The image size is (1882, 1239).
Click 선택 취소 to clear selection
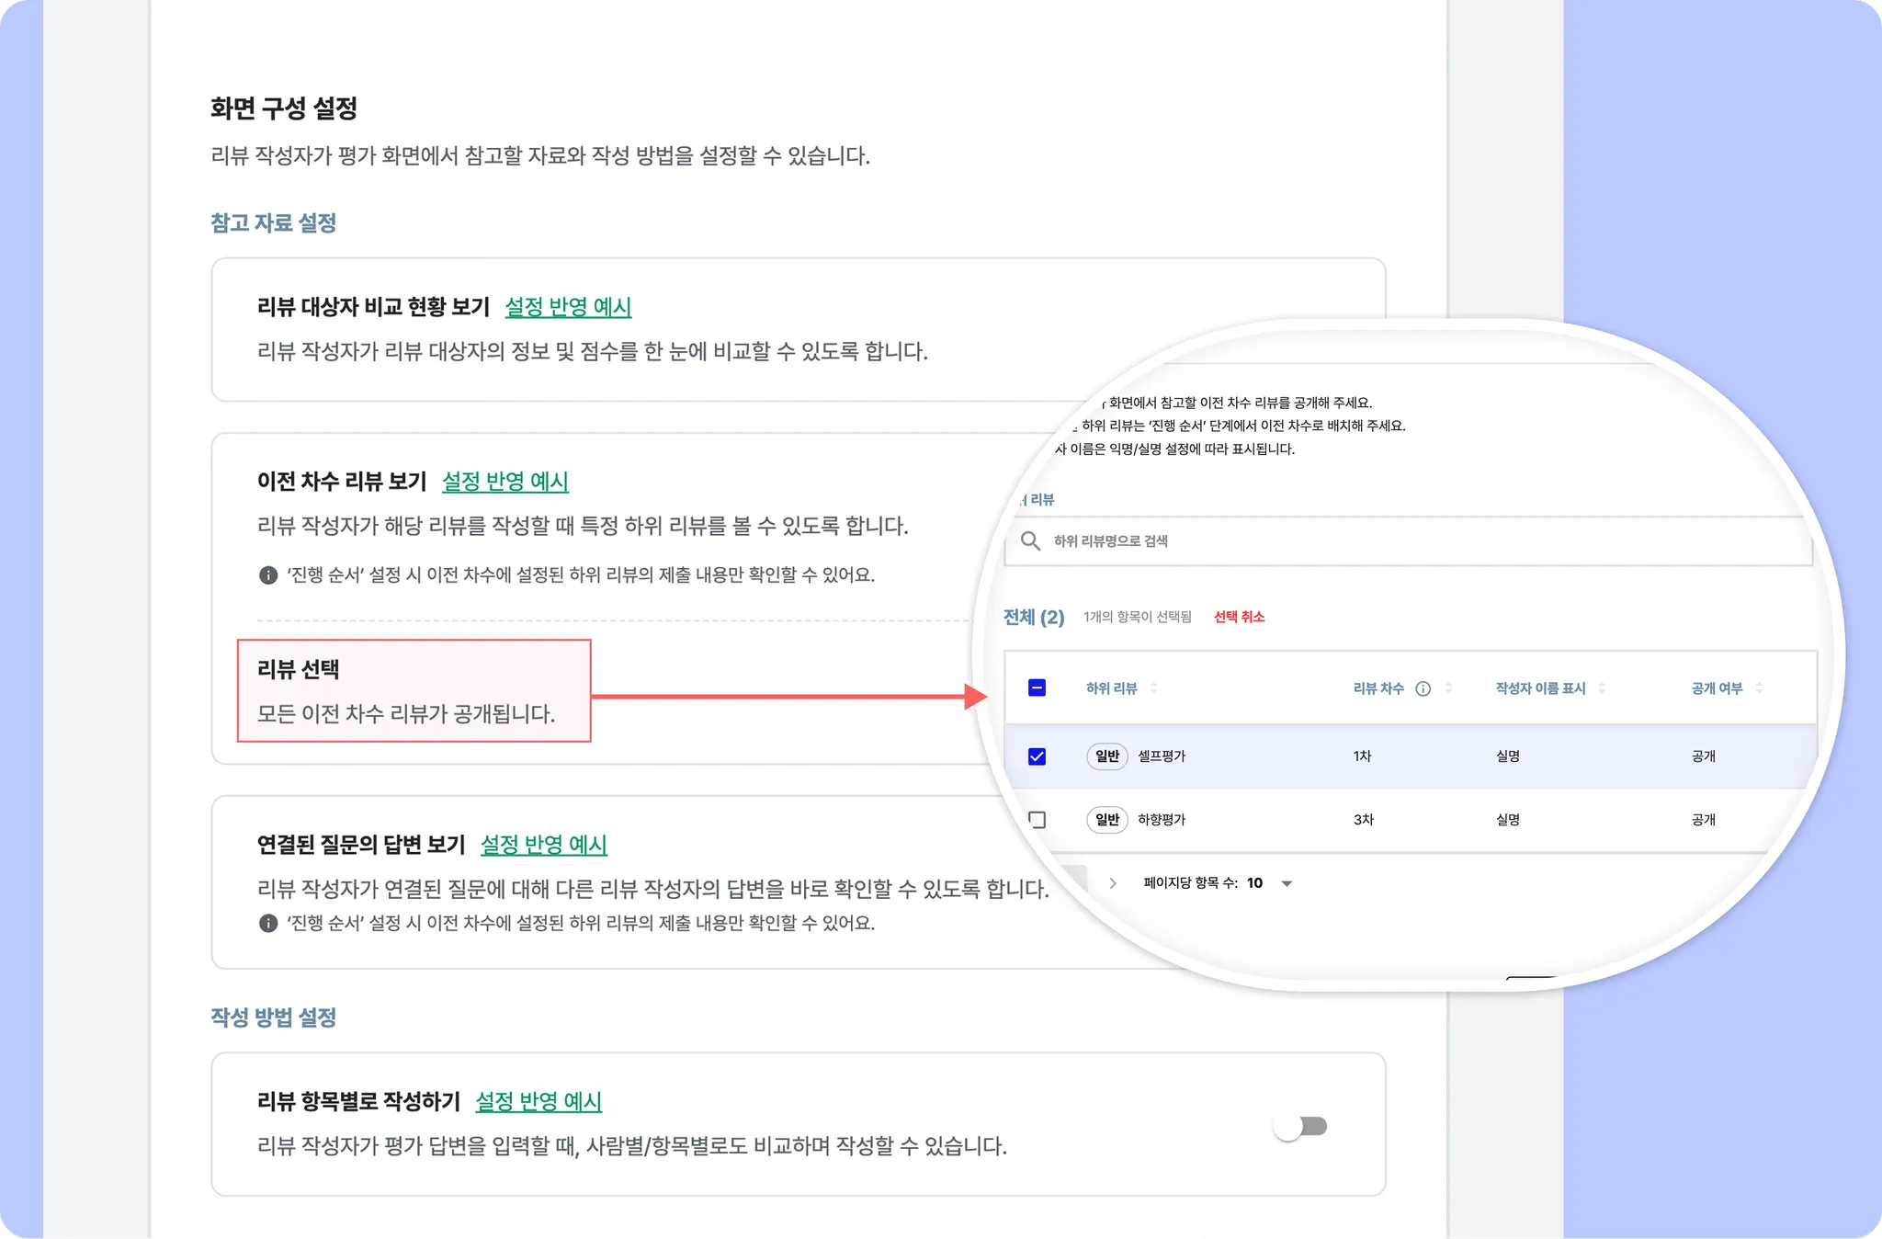(1239, 617)
